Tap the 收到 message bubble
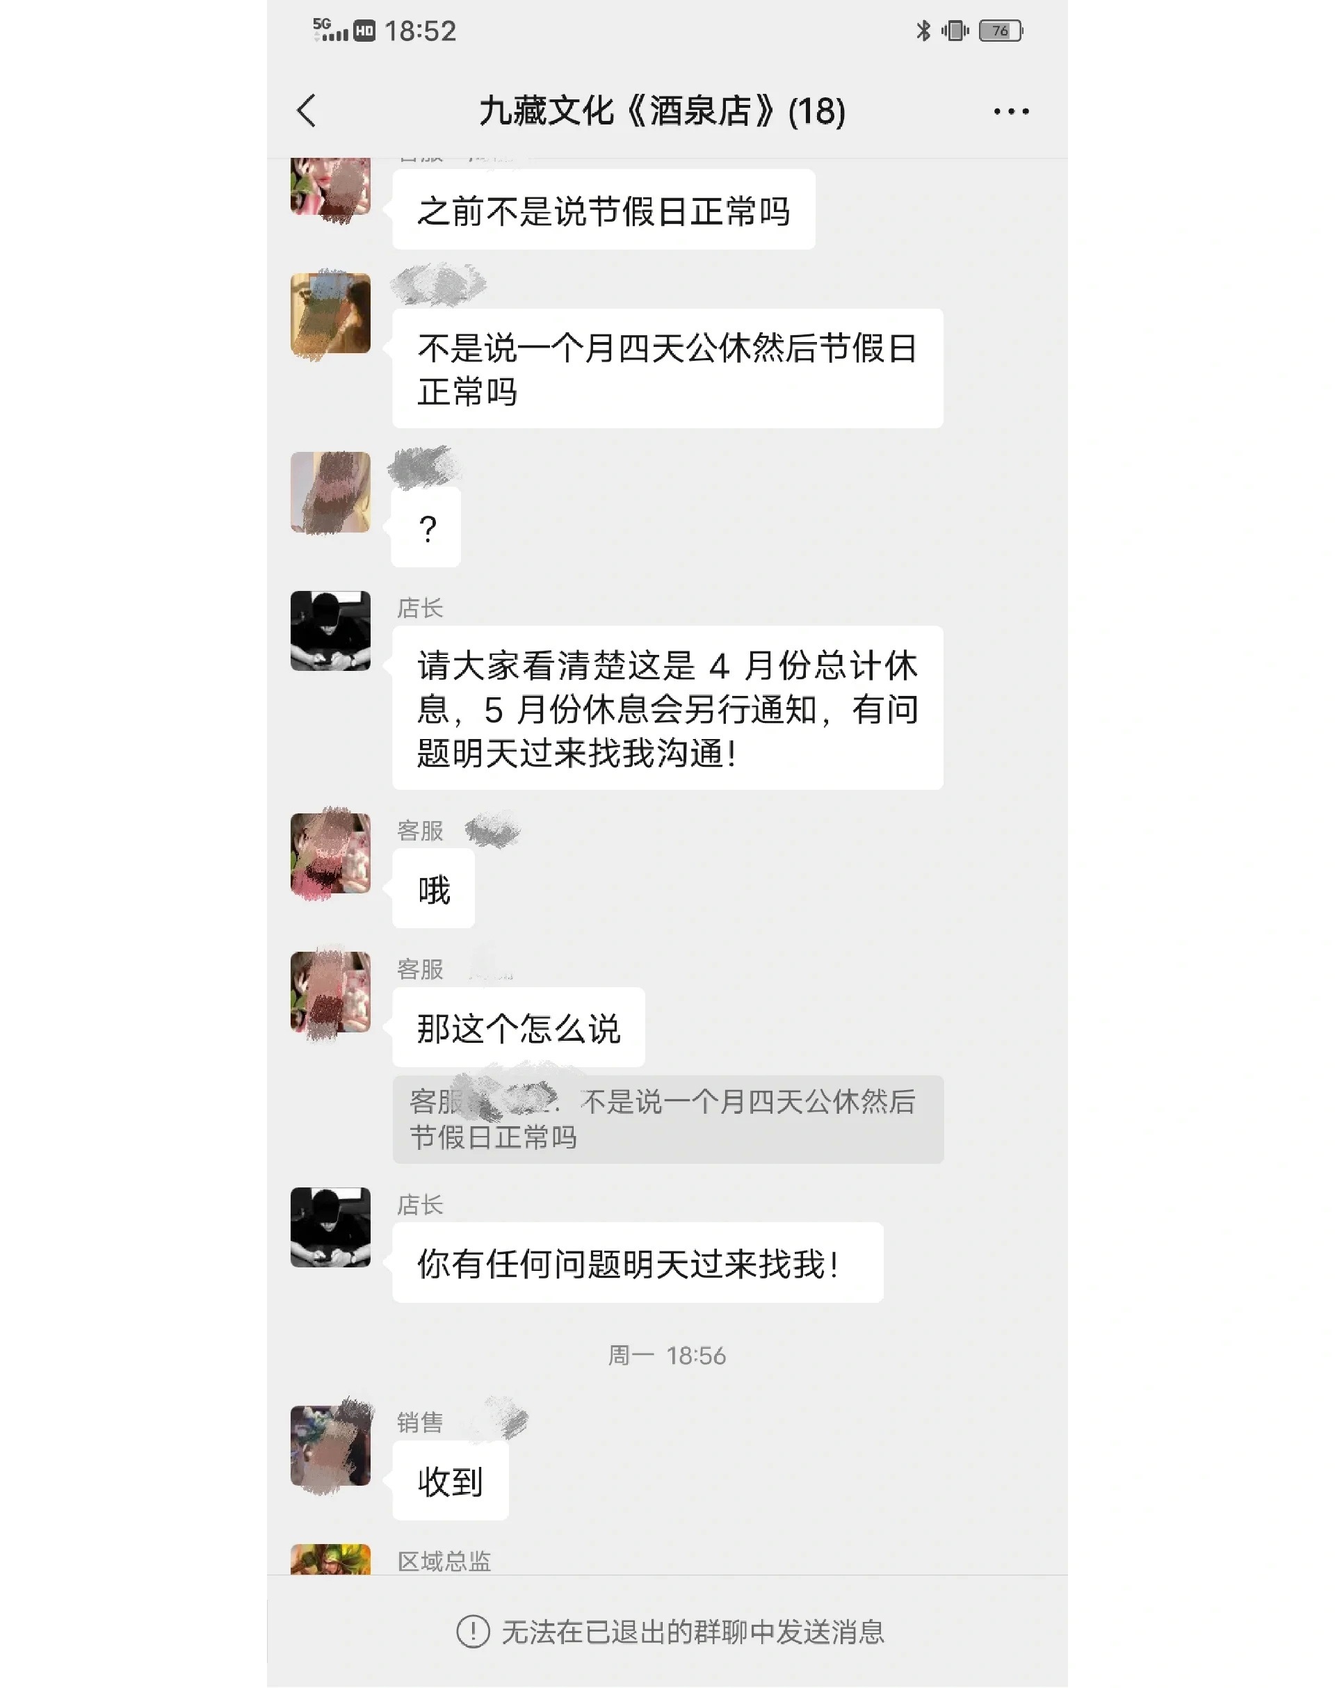 (450, 1480)
